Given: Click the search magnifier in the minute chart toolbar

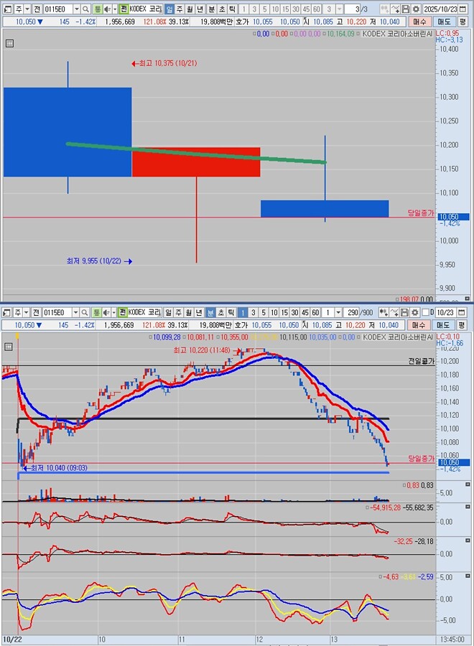Looking at the screenshot, I should click(x=85, y=312).
